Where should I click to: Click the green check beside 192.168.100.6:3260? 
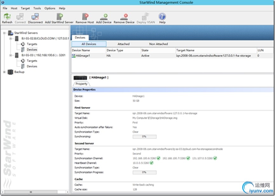(159, 158)
